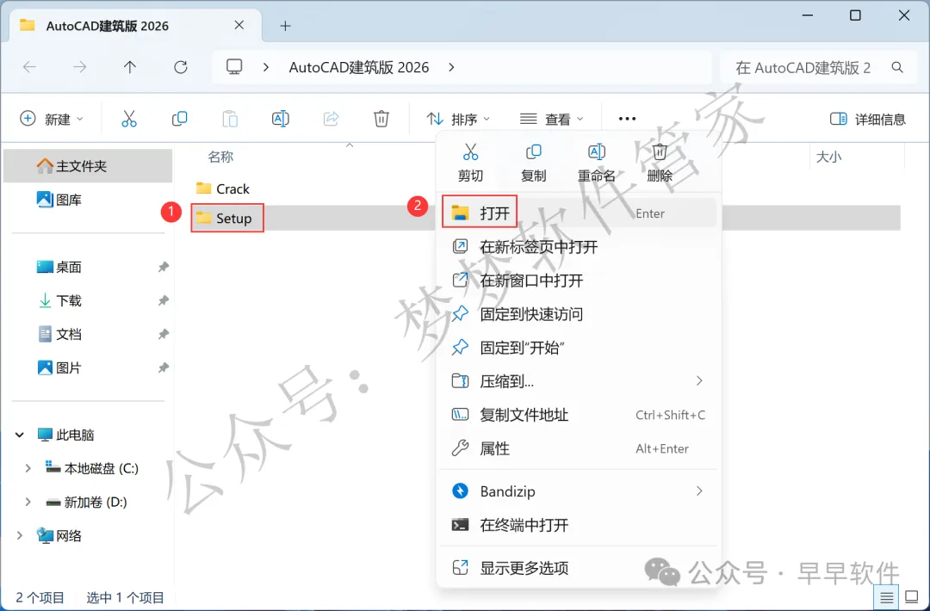Select the Setup folder
Screen dimensions: 930x611
pos(224,218)
